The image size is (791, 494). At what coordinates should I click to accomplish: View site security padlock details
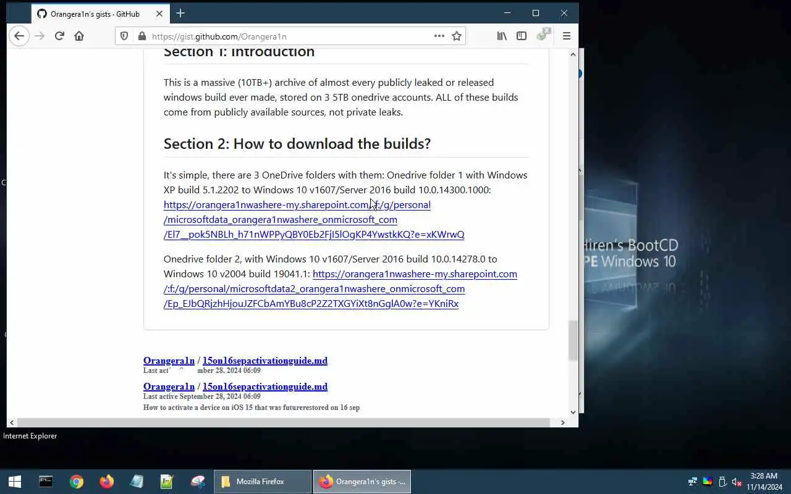point(142,36)
